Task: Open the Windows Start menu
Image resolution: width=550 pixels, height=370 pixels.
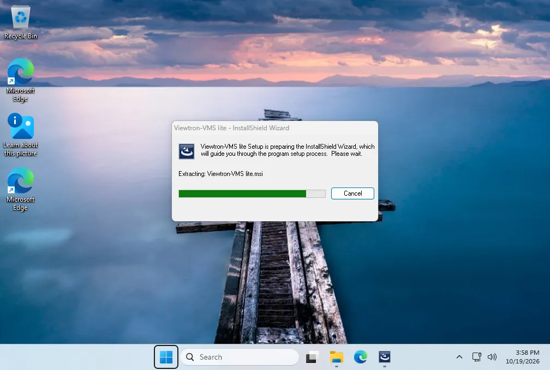Action: (x=166, y=357)
